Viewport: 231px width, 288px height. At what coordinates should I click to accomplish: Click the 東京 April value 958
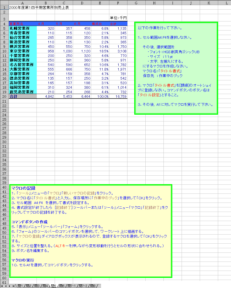(x=46, y=51)
